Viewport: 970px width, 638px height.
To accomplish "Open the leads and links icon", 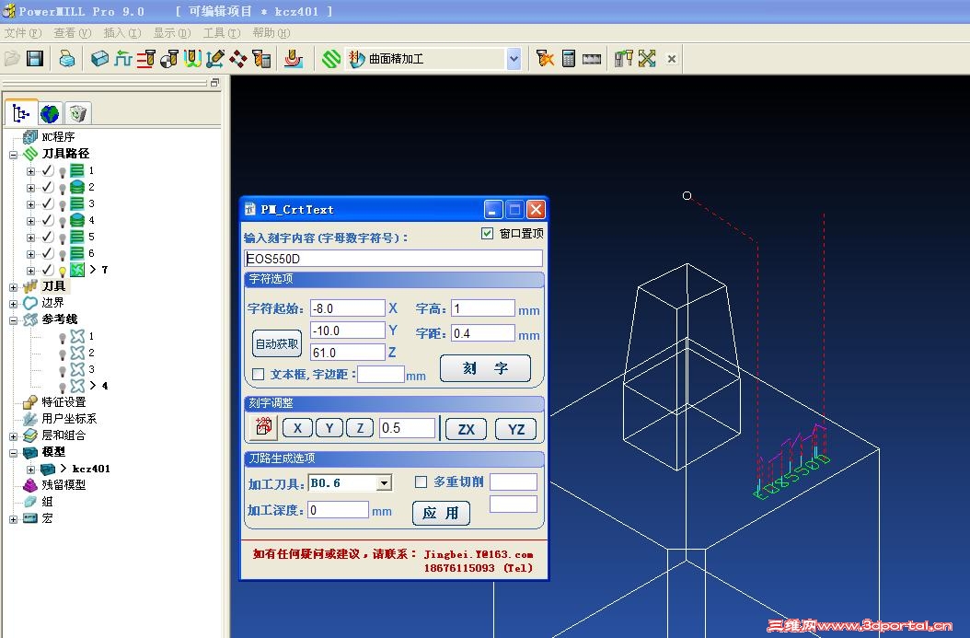I will 192,59.
